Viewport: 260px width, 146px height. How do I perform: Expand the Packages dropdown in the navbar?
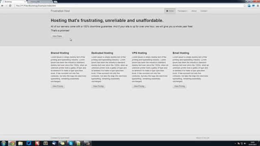[x=182, y=11]
